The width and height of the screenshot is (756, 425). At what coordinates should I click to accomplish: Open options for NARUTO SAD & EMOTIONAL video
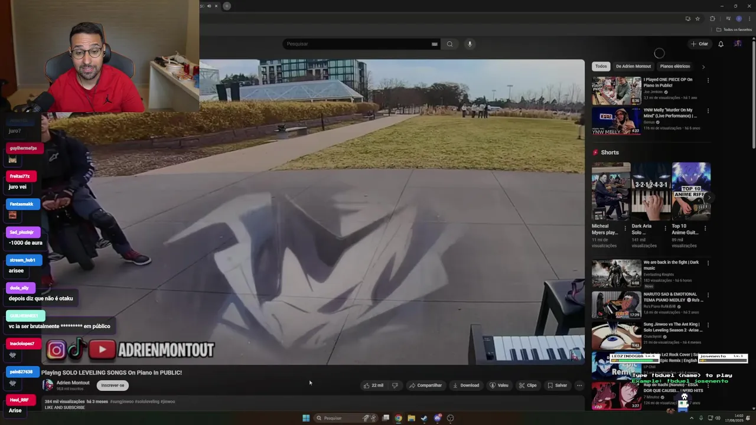click(708, 295)
